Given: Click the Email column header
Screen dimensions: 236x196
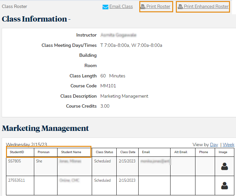Looking at the screenshot, I should coord(146,152).
